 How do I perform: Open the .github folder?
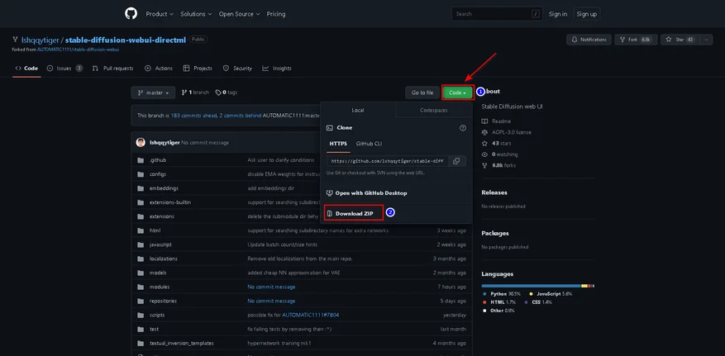click(158, 160)
